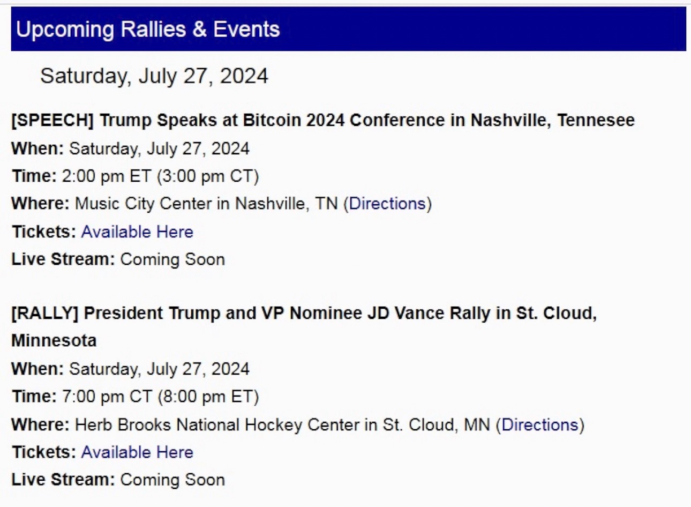Click the Live Stream label of St. Cloud rally

(x=63, y=480)
